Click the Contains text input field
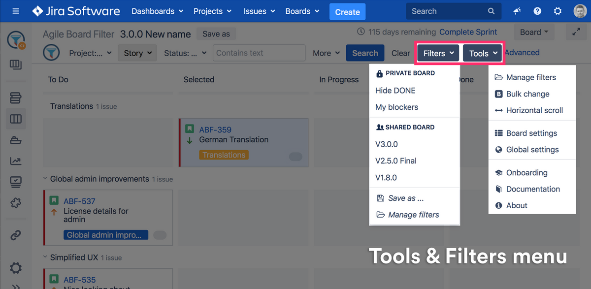This screenshot has height=289, width=591. [x=259, y=53]
